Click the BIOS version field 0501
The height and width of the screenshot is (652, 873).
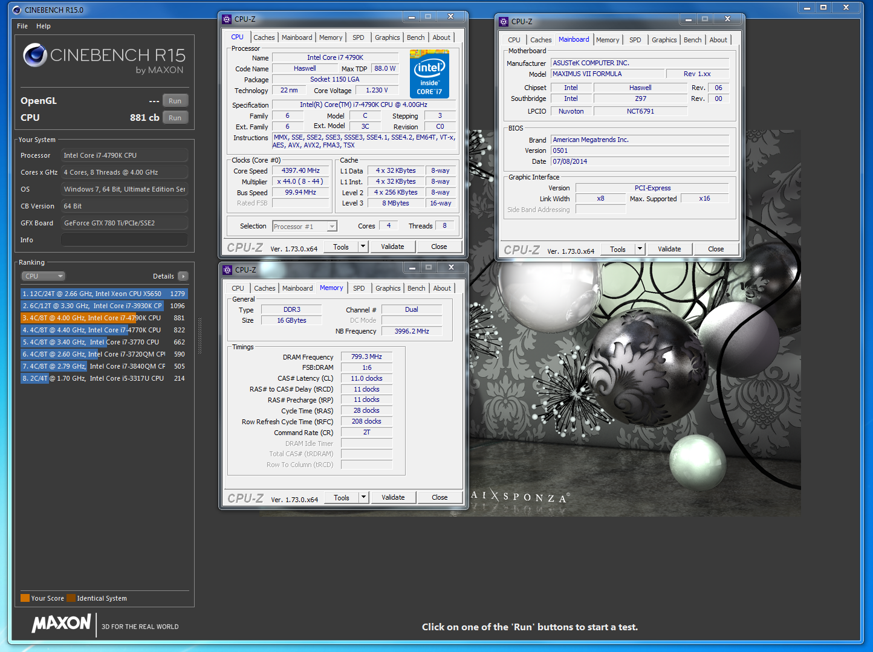(640, 150)
